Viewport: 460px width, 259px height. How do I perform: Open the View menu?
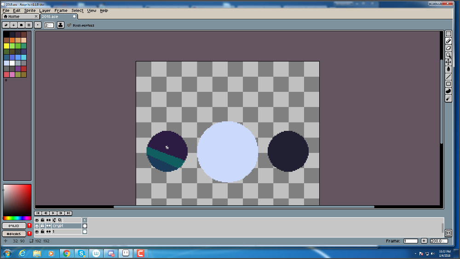92,11
